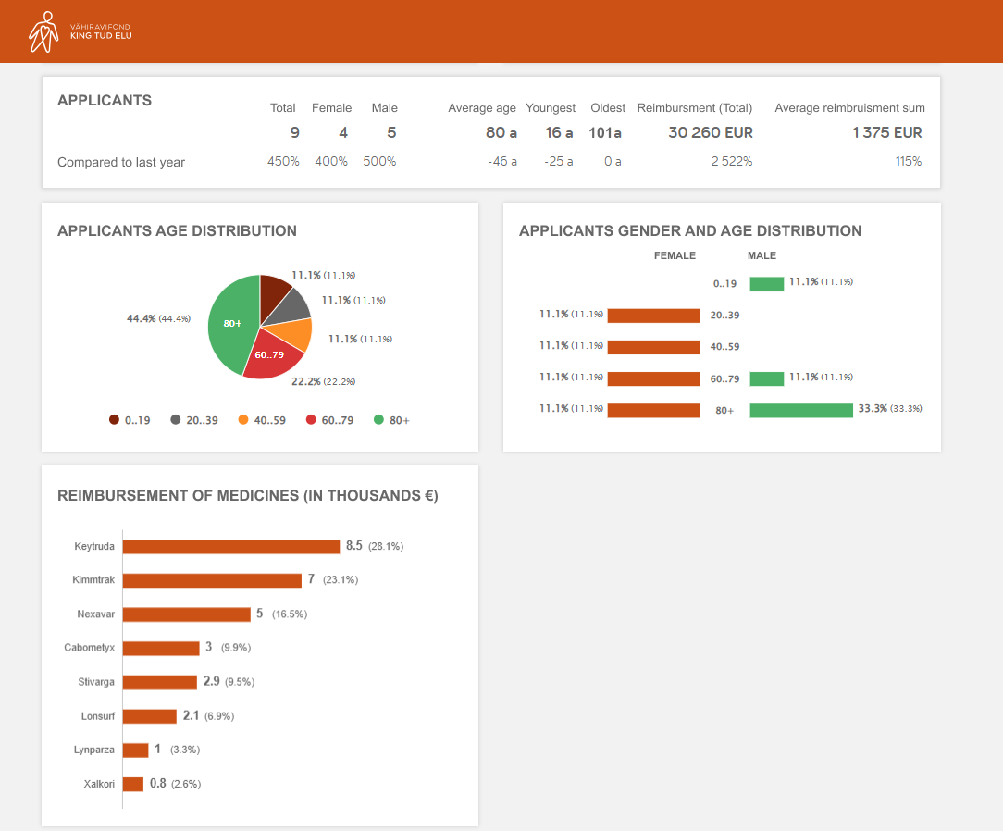This screenshot has height=831, width=1003.
Task: Click the 'Compared to last year' label
Action: pos(121,162)
